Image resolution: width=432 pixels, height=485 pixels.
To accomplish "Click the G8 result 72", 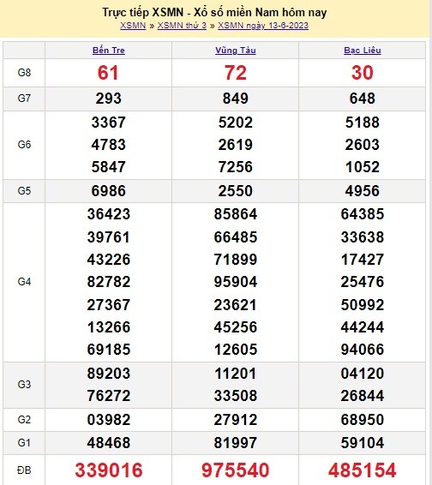I will pos(236,73).
